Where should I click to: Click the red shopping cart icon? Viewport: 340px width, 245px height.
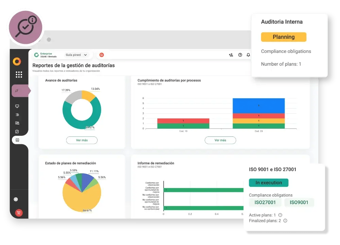tap(19, 213)
